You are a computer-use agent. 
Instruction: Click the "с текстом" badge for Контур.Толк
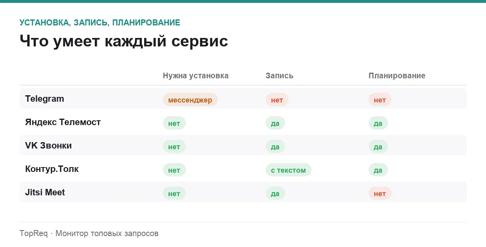tap(288, 170)
